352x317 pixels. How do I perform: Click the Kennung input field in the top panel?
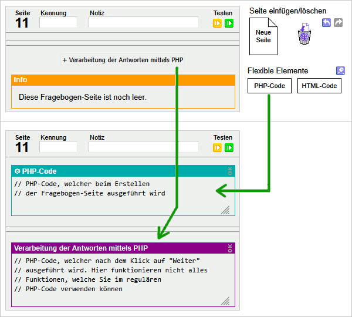(58, 22)
